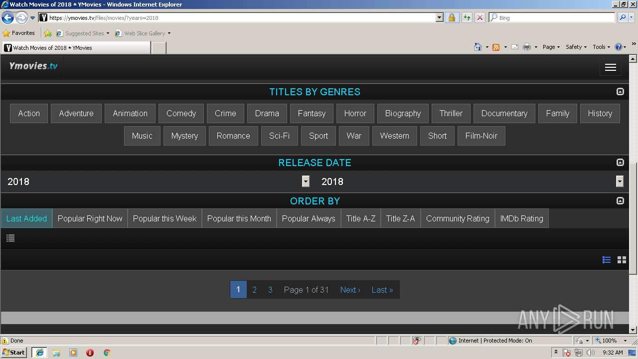Image resolution: width=638 pixels, height=359 pixels.
Task: Select the Mystery genre
Action: (x=184, y=136)
